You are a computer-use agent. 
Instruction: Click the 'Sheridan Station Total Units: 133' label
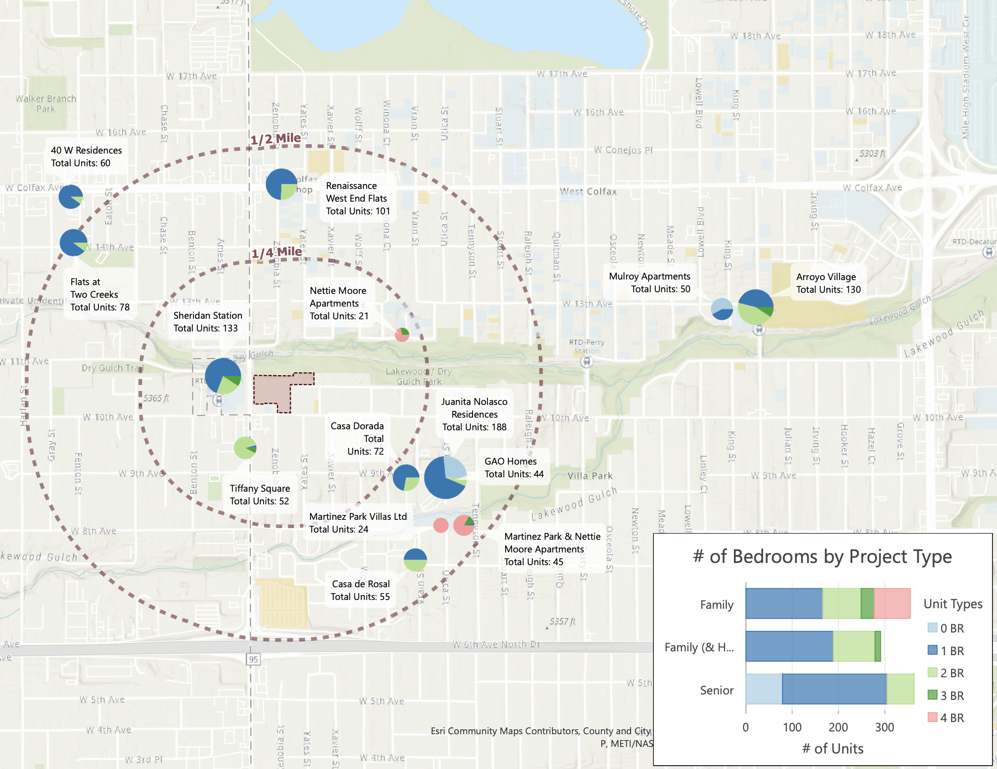208,322
